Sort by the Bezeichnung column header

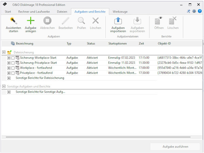pyautogui.click(x=24, y=43)
